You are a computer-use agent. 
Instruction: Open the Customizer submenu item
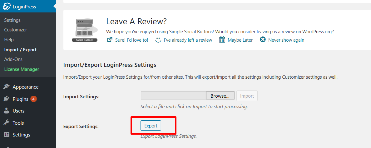point(16,30)
